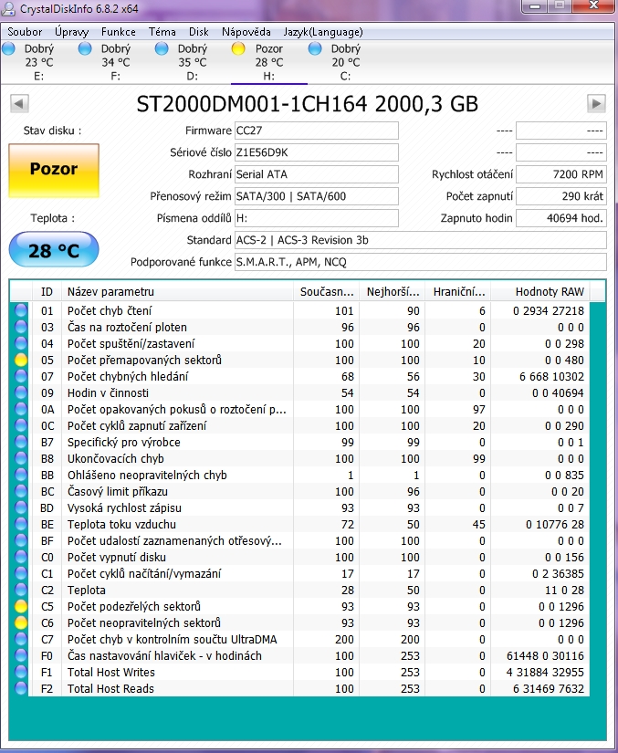Image resolution: width=618 pixels, height=753 pixels.
Task: Click yellow status icon for row C5
Action: [21, 606]
